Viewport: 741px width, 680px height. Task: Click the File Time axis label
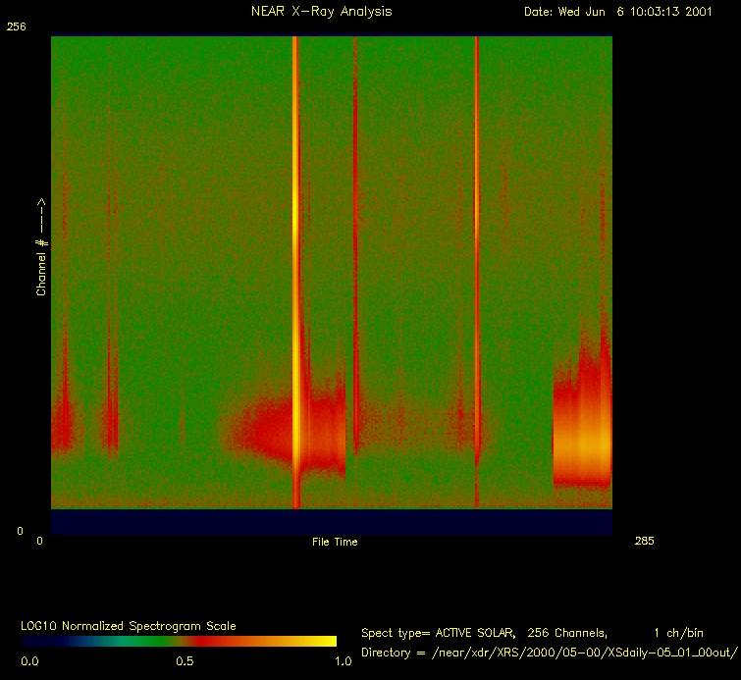point(335,542)
